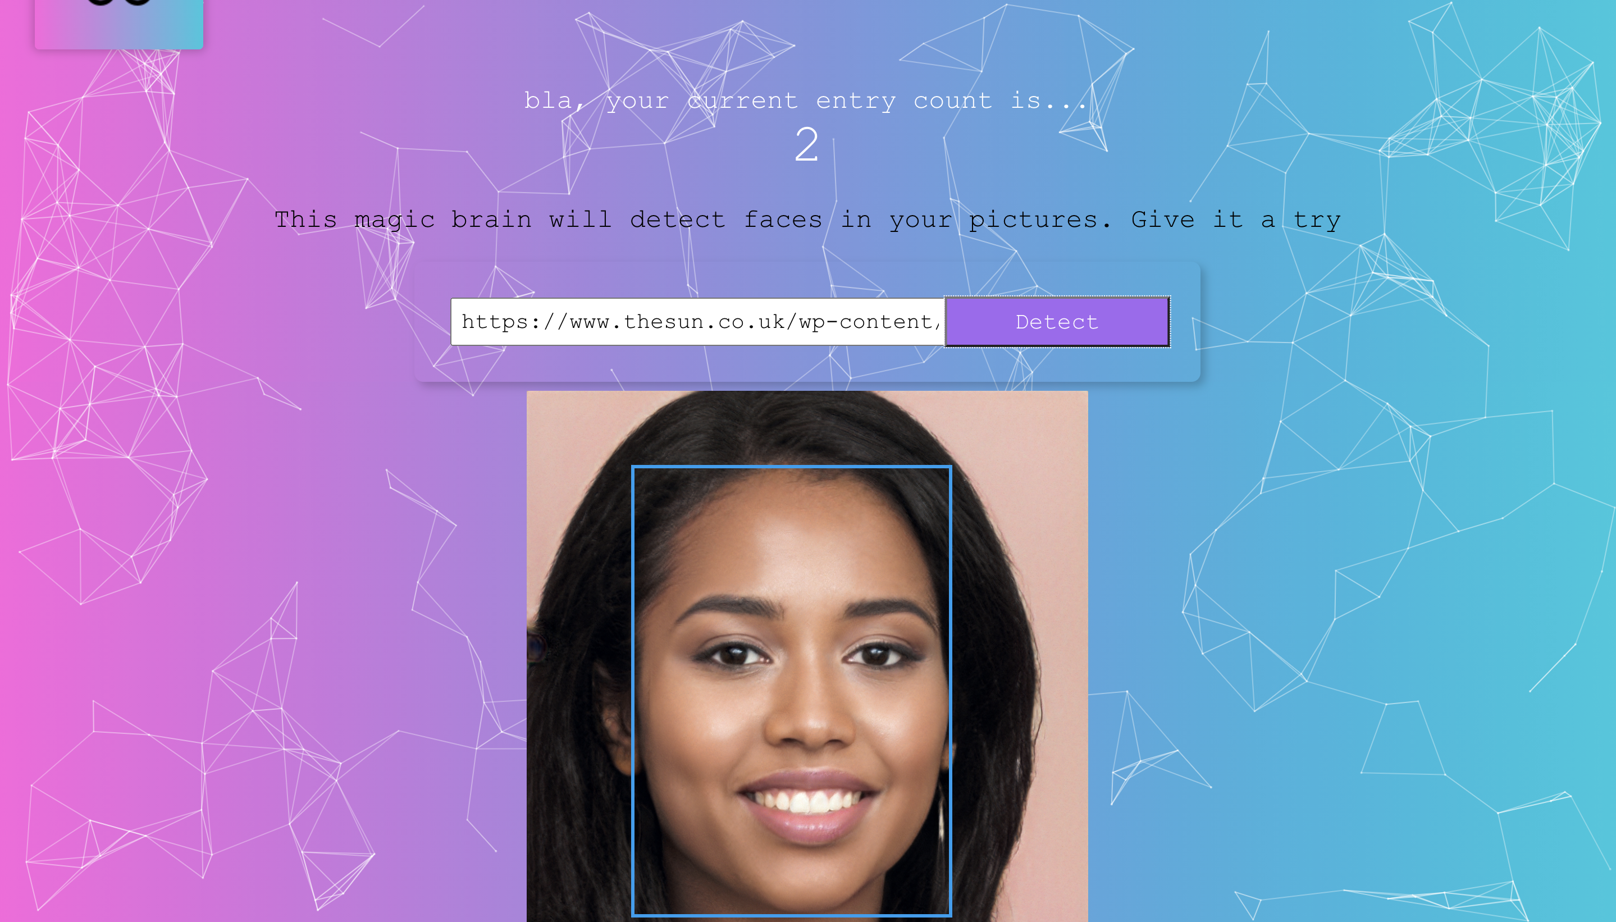
Task: Click the thesun.co.uk URL text
Action: (x=701, y=322)
